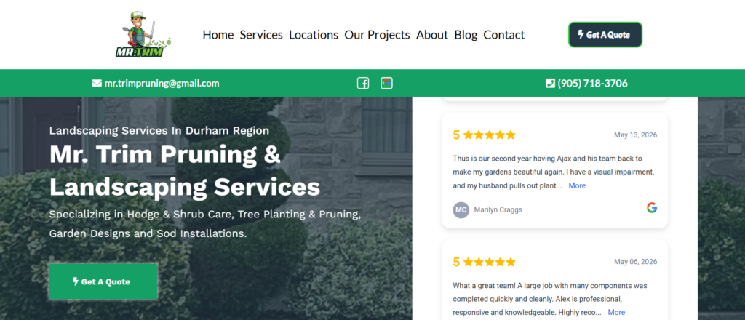Click star rating on May 06 review
This screenshot has width=745, height=320.
(x=490, y=262)
